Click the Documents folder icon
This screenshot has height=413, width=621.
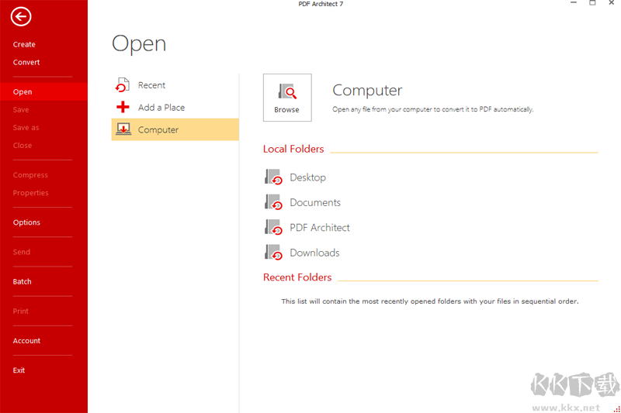[273, 202]
